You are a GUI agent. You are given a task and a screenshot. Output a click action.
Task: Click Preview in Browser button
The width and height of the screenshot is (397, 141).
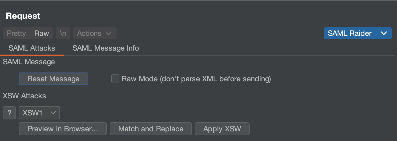(x=63, y=129)
